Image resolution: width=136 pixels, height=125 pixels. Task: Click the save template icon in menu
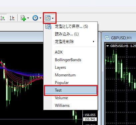coord(48,26)
